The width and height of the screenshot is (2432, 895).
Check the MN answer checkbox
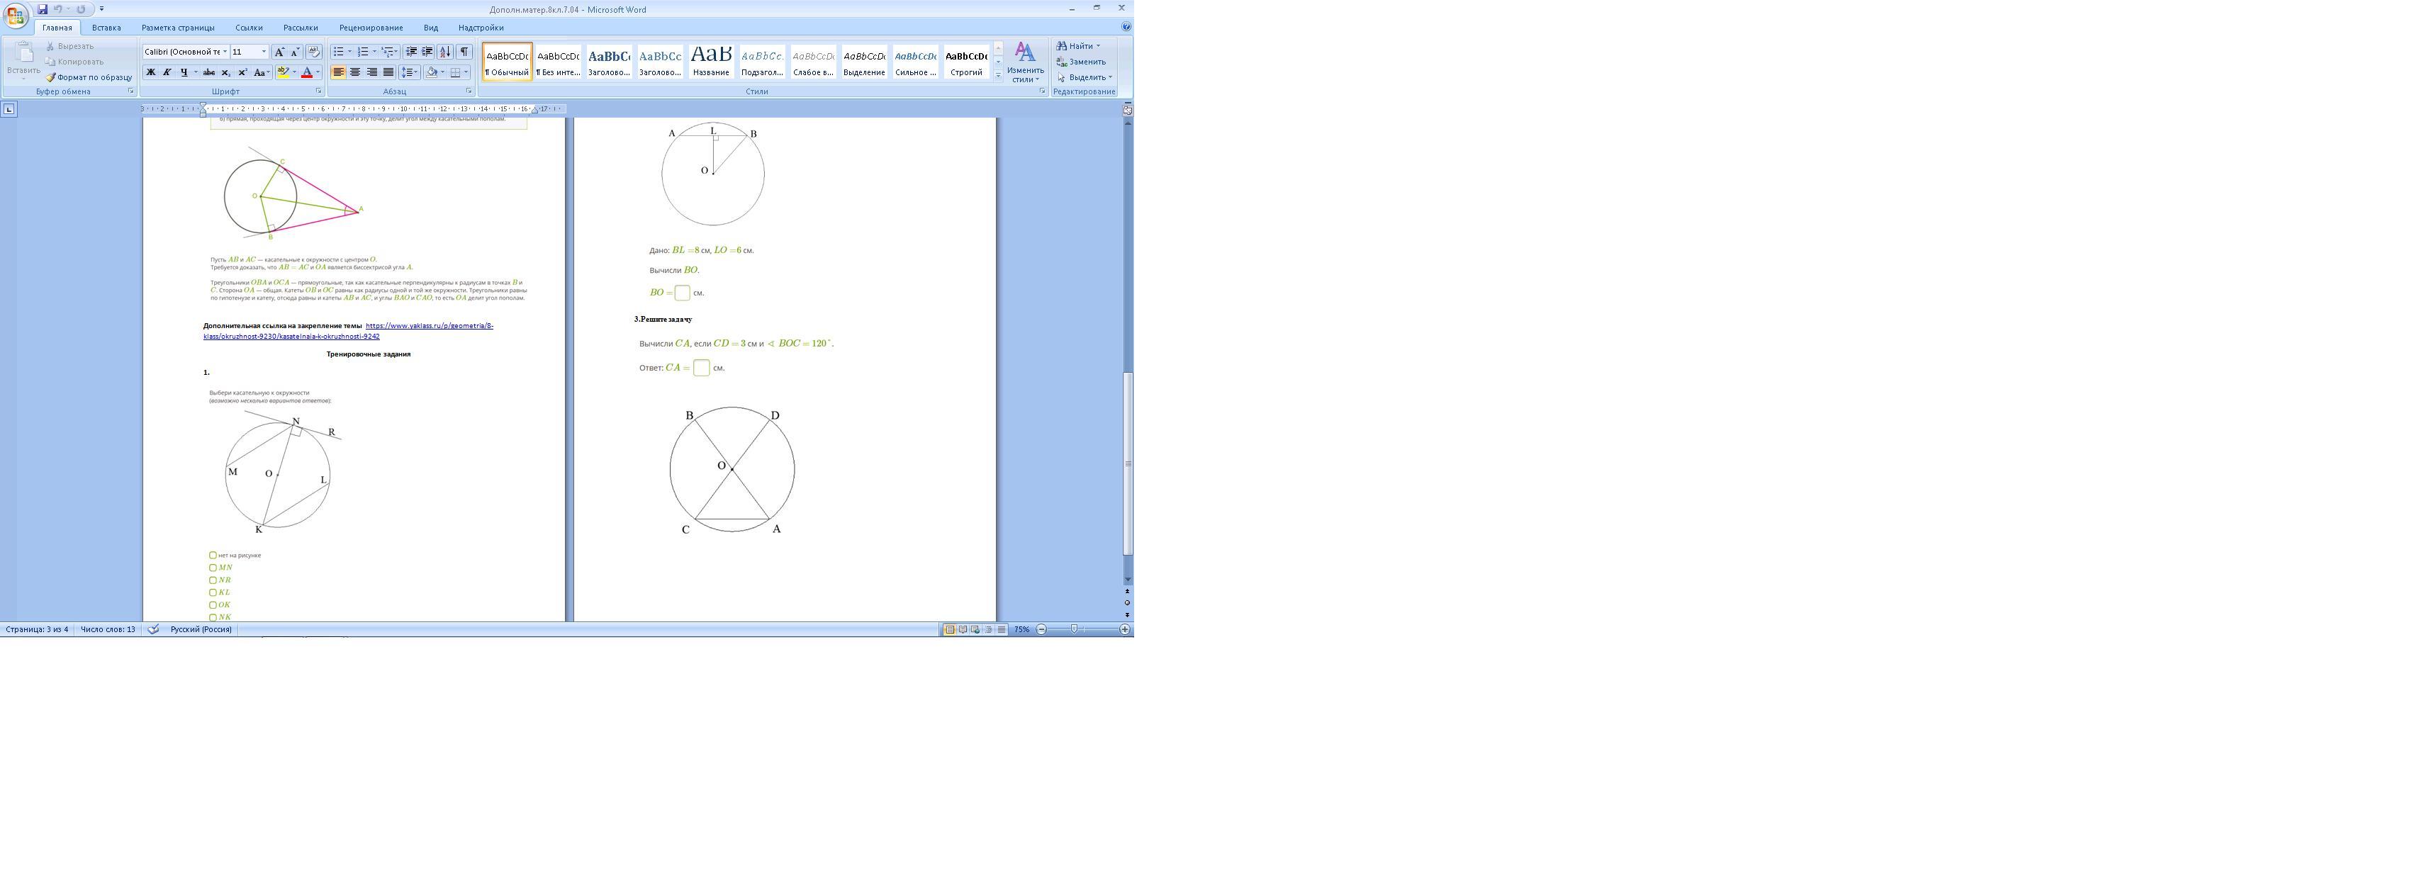point(213,568)
